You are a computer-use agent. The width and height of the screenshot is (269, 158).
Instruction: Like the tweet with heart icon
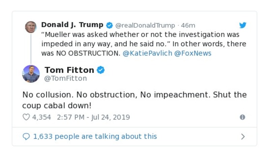(26, 117)
